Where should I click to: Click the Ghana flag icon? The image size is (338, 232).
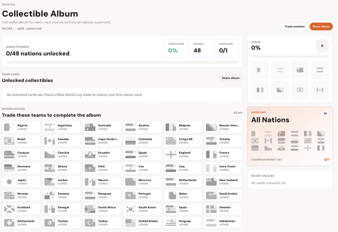tap(50, 168)
